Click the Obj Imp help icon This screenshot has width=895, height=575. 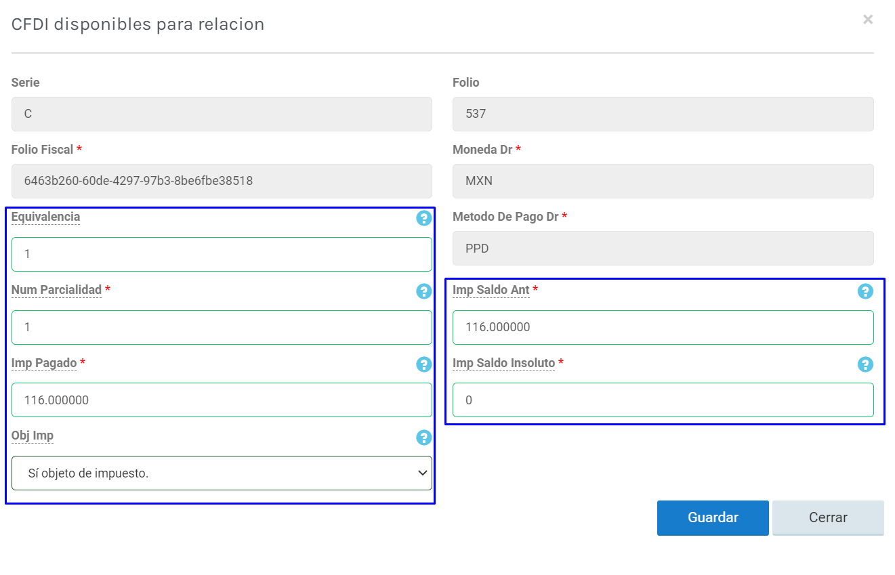423,438
